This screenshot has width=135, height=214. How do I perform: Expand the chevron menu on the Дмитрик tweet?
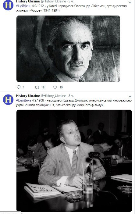coord(130,96)
